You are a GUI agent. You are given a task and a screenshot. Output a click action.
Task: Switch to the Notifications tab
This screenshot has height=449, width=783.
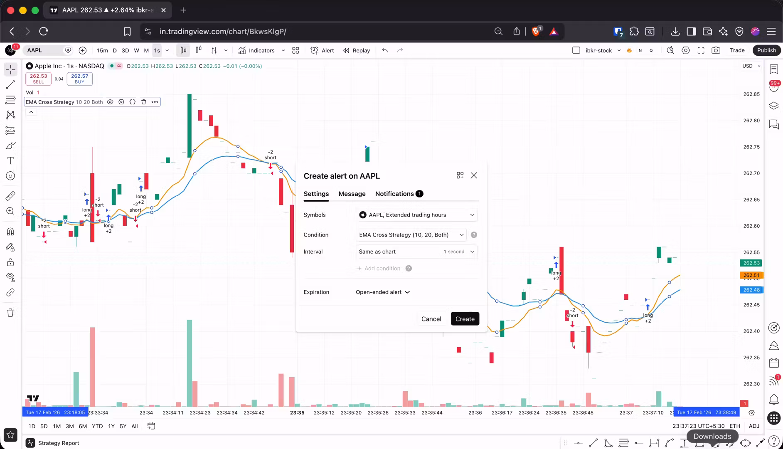pyautogui.click(x=399, y=194)
